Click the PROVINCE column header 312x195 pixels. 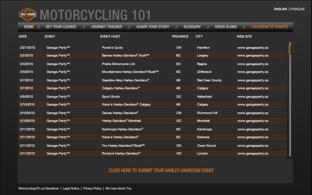[x=180, y=36]
